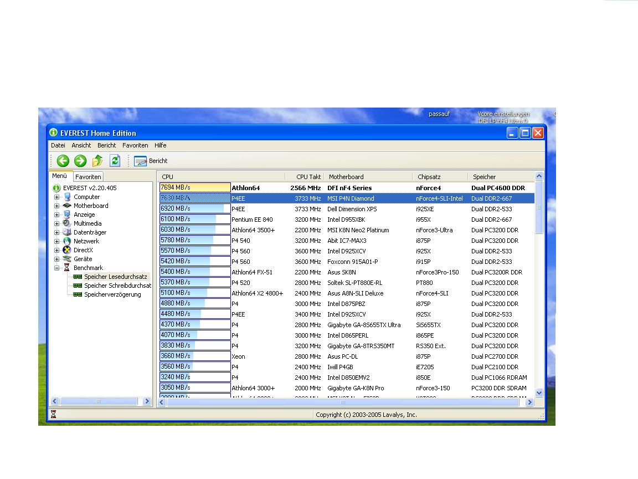Open the Favoriten menu

[x=135, y=145]
